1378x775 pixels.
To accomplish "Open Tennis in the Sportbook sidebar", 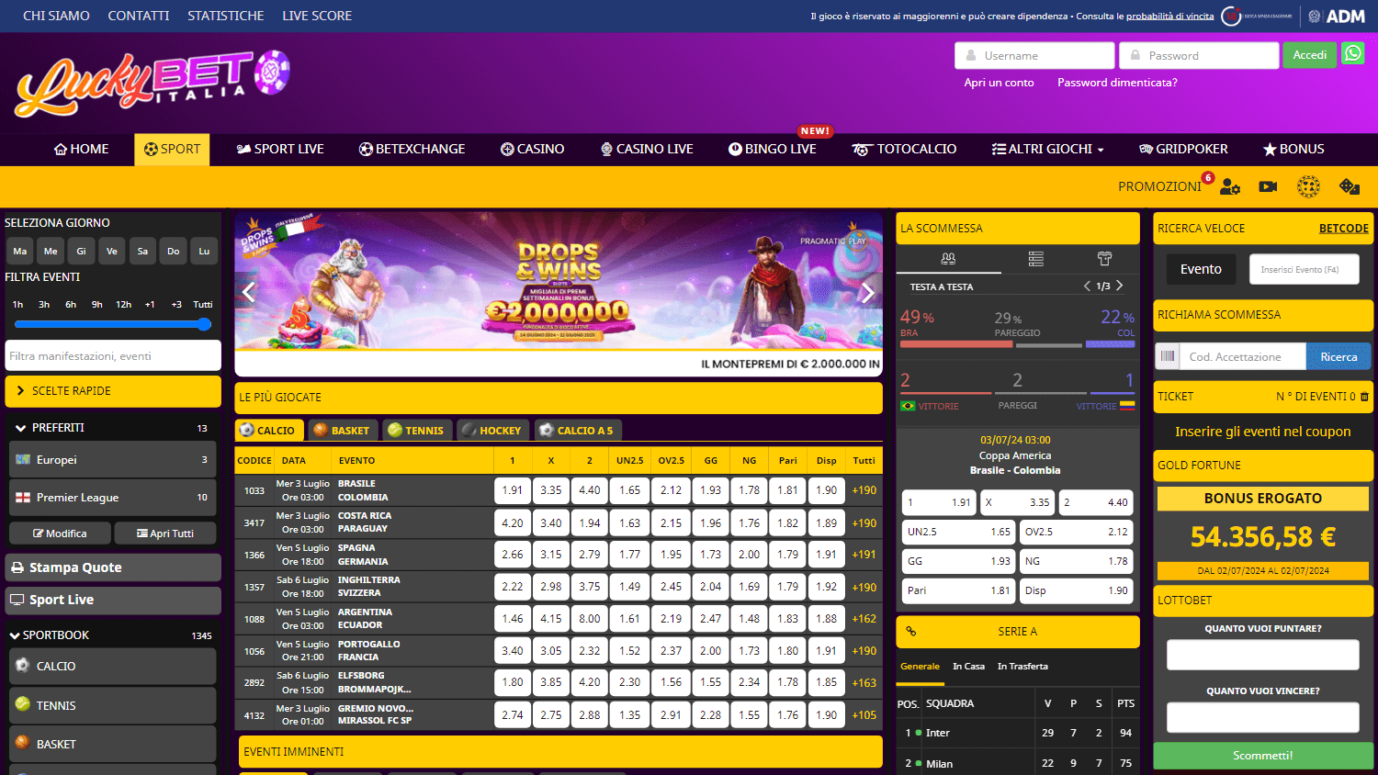I will coord(113,705).
